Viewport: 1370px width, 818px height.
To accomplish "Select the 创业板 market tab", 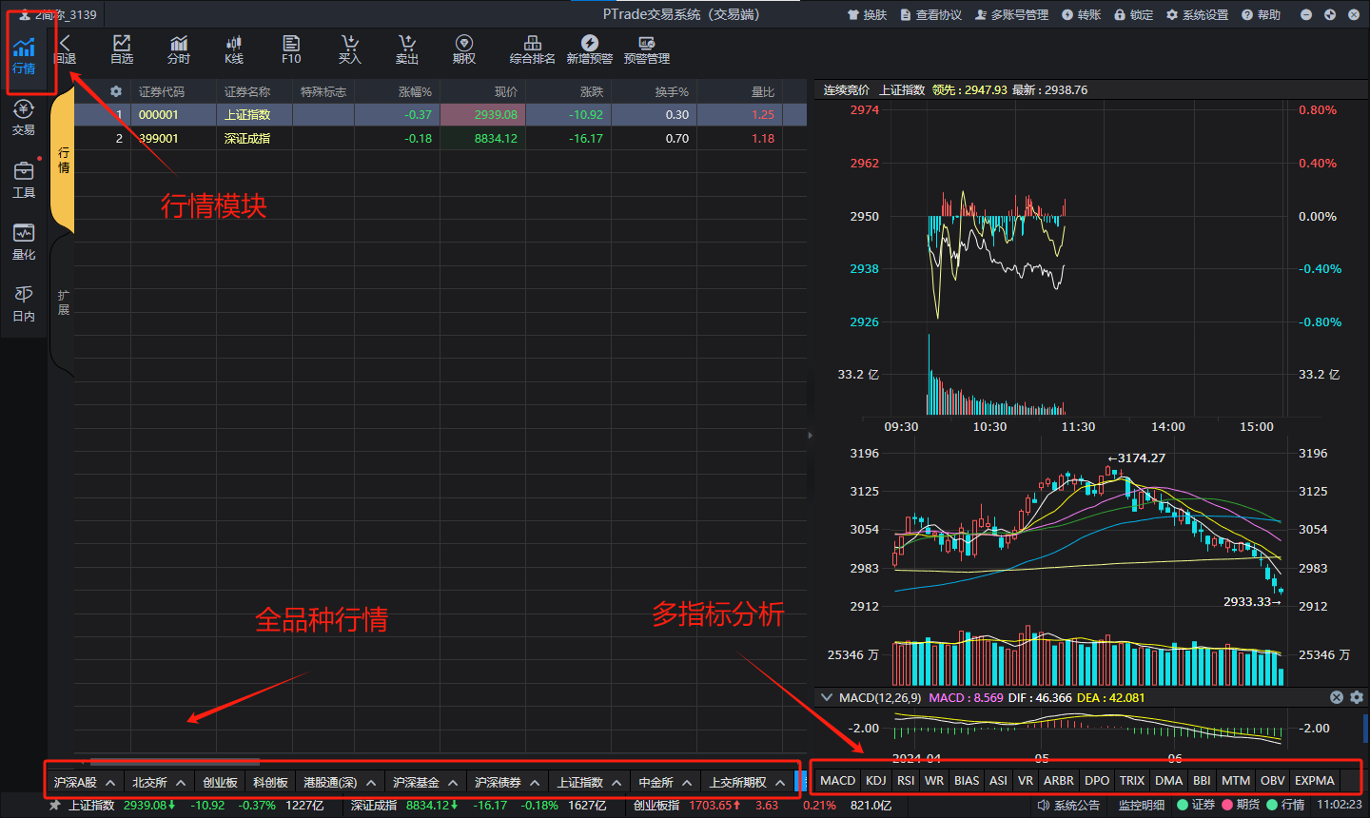I will coord(220,782).
